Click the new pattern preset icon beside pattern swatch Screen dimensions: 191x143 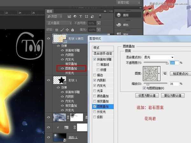(x=165, y=73)
